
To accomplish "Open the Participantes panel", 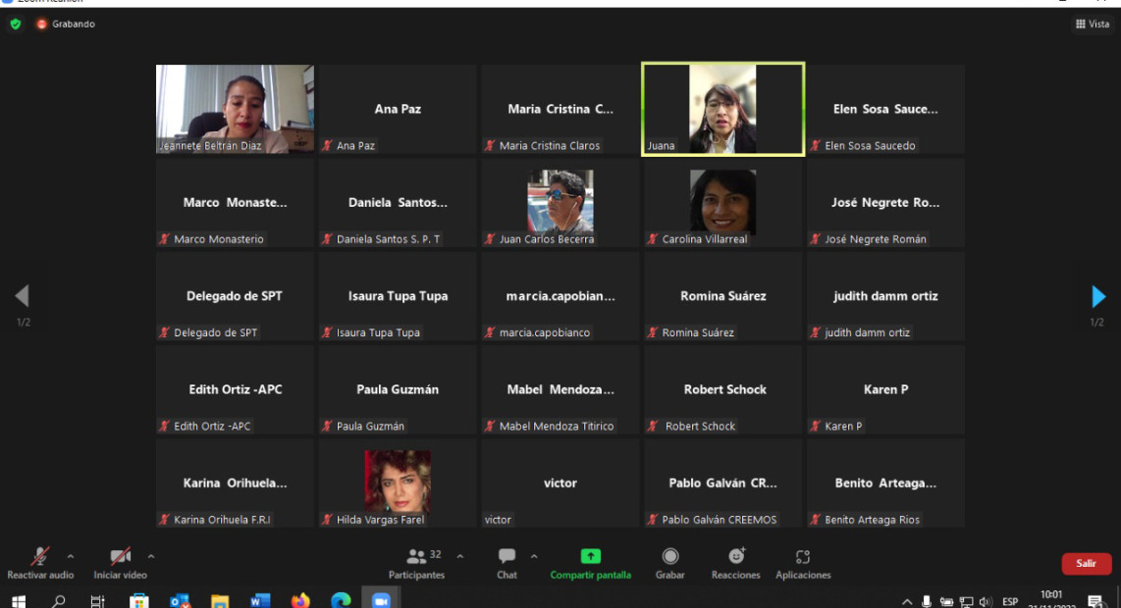I will (416, 557).
